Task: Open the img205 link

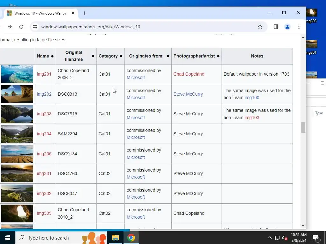Action: coord(44,154)
